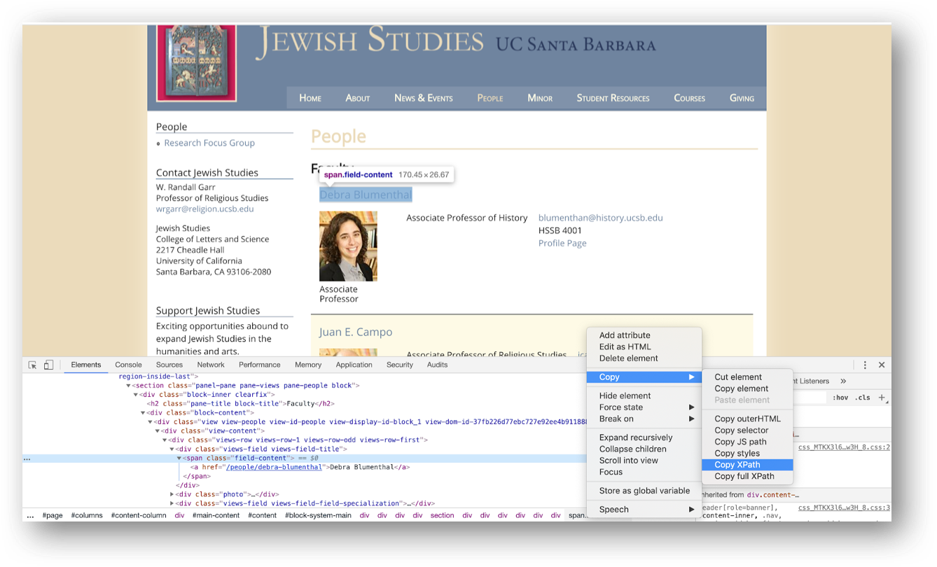
Task: Choose Copy outerHTML
Action: (747, 419)
